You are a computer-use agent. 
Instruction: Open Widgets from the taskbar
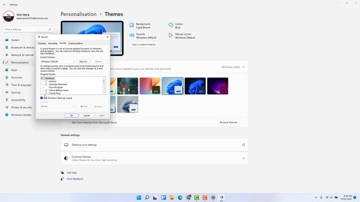[x=164, y=198]
